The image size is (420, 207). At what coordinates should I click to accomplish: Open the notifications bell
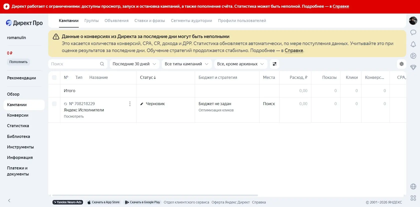coord(413,44)
